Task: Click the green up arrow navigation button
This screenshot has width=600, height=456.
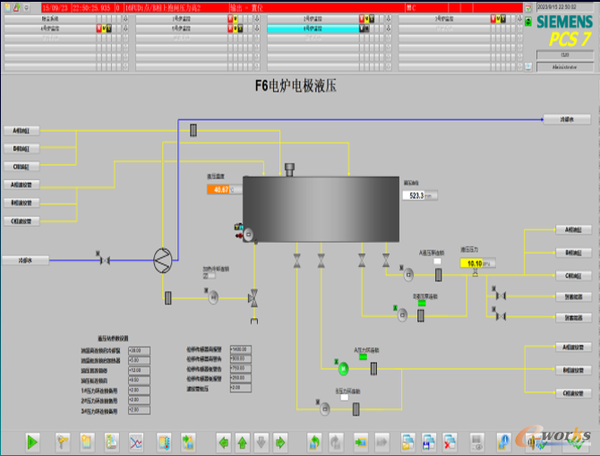Action: [x=242, y=443]
